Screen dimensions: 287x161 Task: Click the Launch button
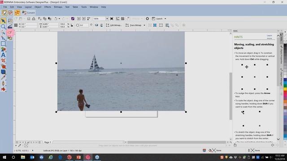tap(157, 19)
